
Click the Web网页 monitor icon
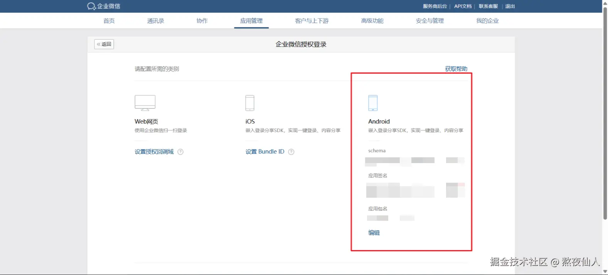pos(145,103)
